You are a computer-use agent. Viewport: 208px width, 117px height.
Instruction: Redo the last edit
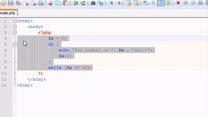83,3
